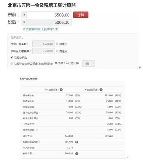The height and width of the screenshot is (167, 143).
Task: Click the page title 北京市五险一金及税后工资计算器
Action: 42,5
